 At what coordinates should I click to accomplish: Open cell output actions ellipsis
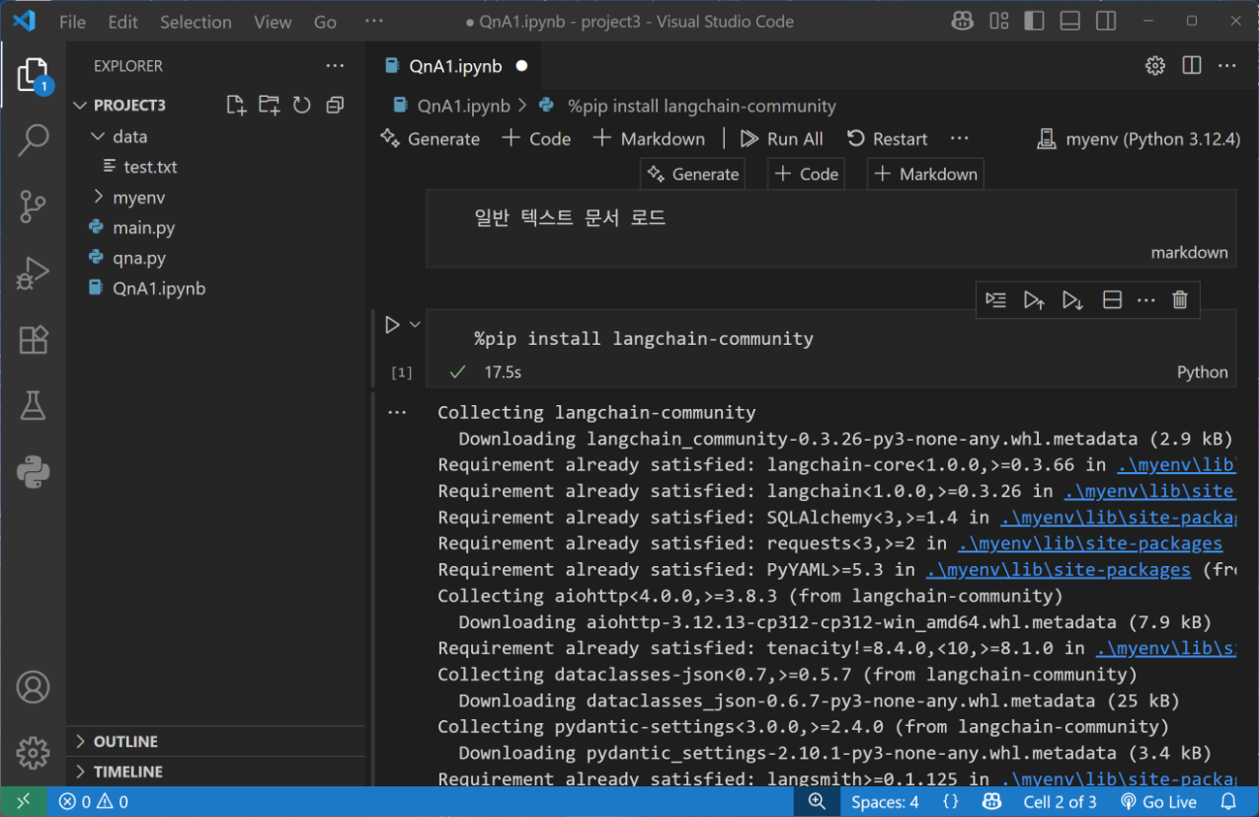click(397, 413)
